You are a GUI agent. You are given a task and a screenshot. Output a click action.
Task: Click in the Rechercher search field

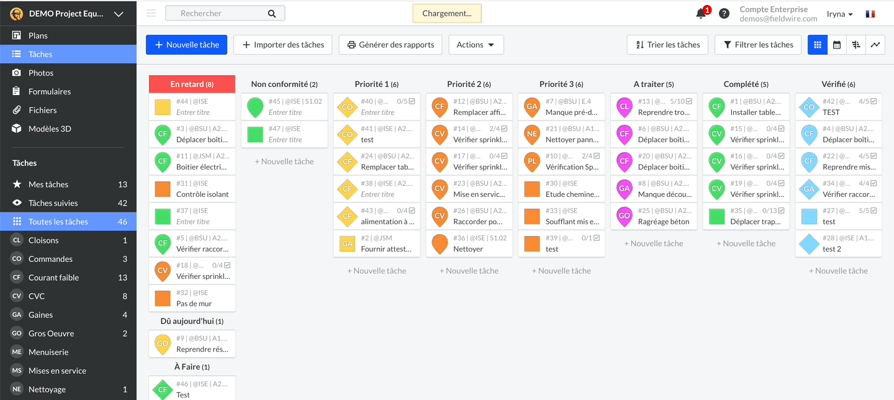coord(217,13)
